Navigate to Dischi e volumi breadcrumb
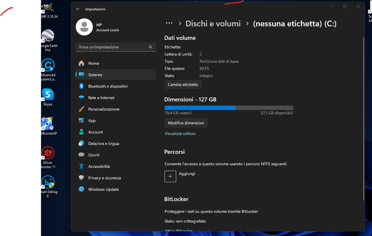This screenshot has width=372, height=236. 213,24
